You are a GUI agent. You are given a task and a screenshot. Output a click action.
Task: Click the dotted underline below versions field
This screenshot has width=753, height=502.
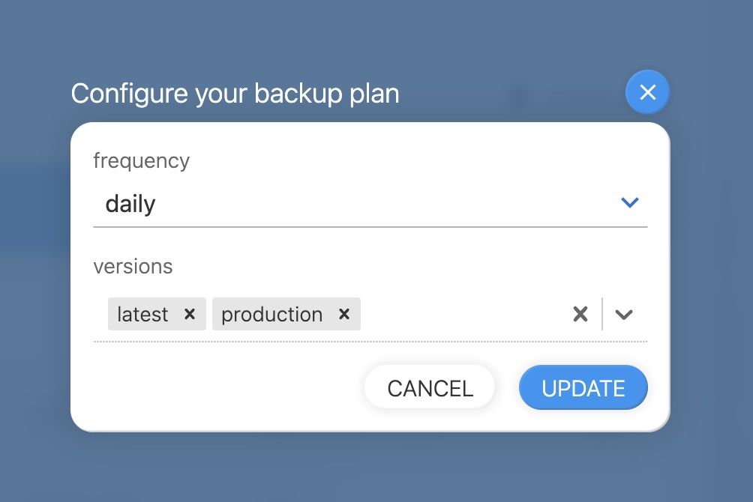pyautogui.click(x=370, y=342)
